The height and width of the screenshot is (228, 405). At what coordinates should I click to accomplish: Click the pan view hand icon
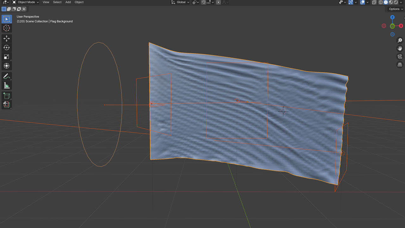400,48
